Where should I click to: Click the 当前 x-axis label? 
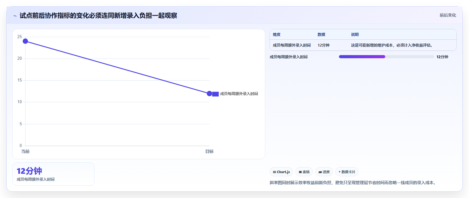(25, 152)
